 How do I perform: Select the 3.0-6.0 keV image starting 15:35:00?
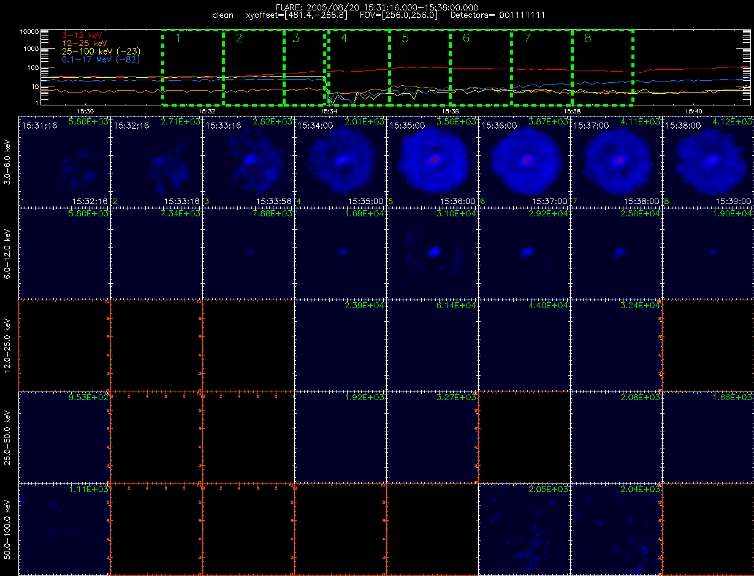click(432, 161)
